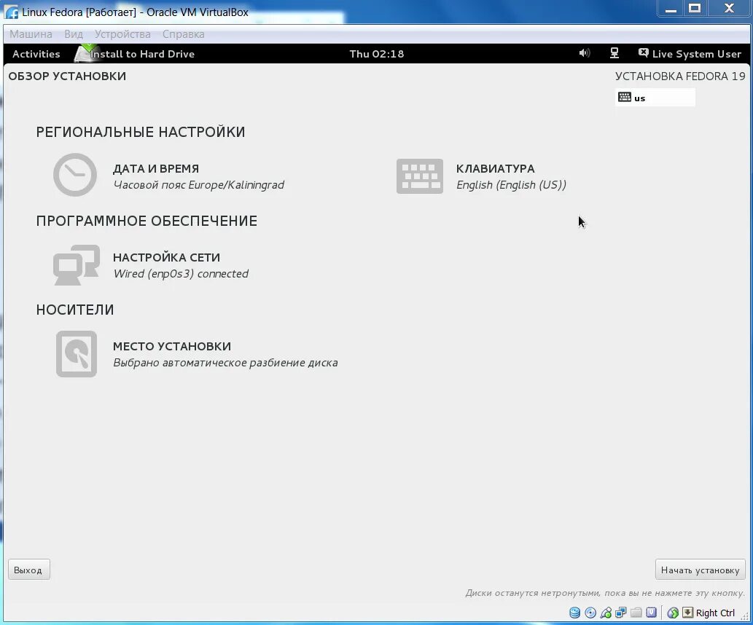Screen dimensions: 753x625
Task: Click the volume speaker icon in top bar
Action: pos(584,53)
